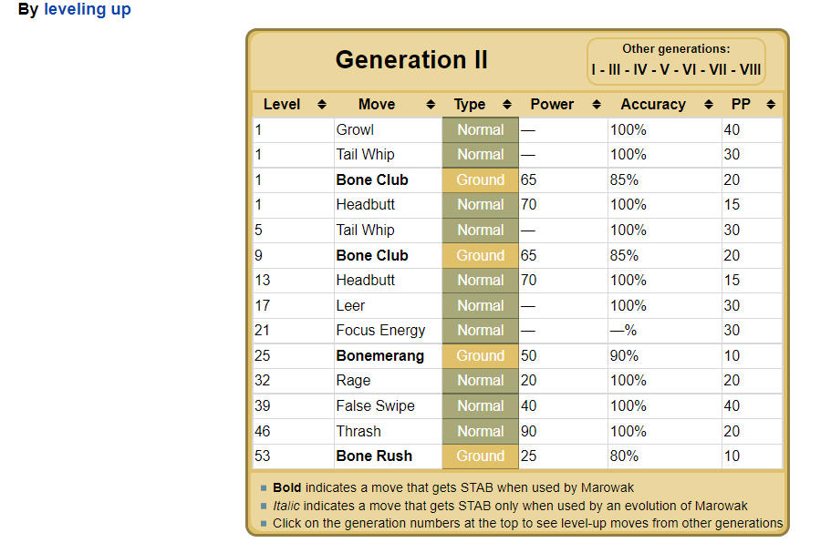Click the Ground type cell for Bone Rush
Viewport: 831px width, 543px height.
point(480,456)
